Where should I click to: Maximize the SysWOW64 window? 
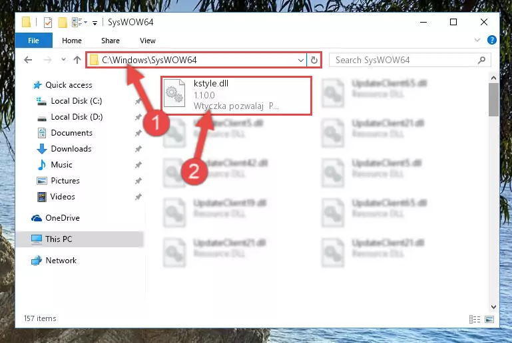coord(453,22)
